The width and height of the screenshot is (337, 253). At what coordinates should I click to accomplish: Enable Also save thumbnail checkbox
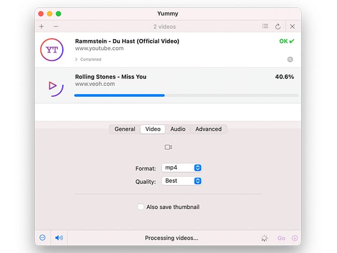(x=141, y=207)
